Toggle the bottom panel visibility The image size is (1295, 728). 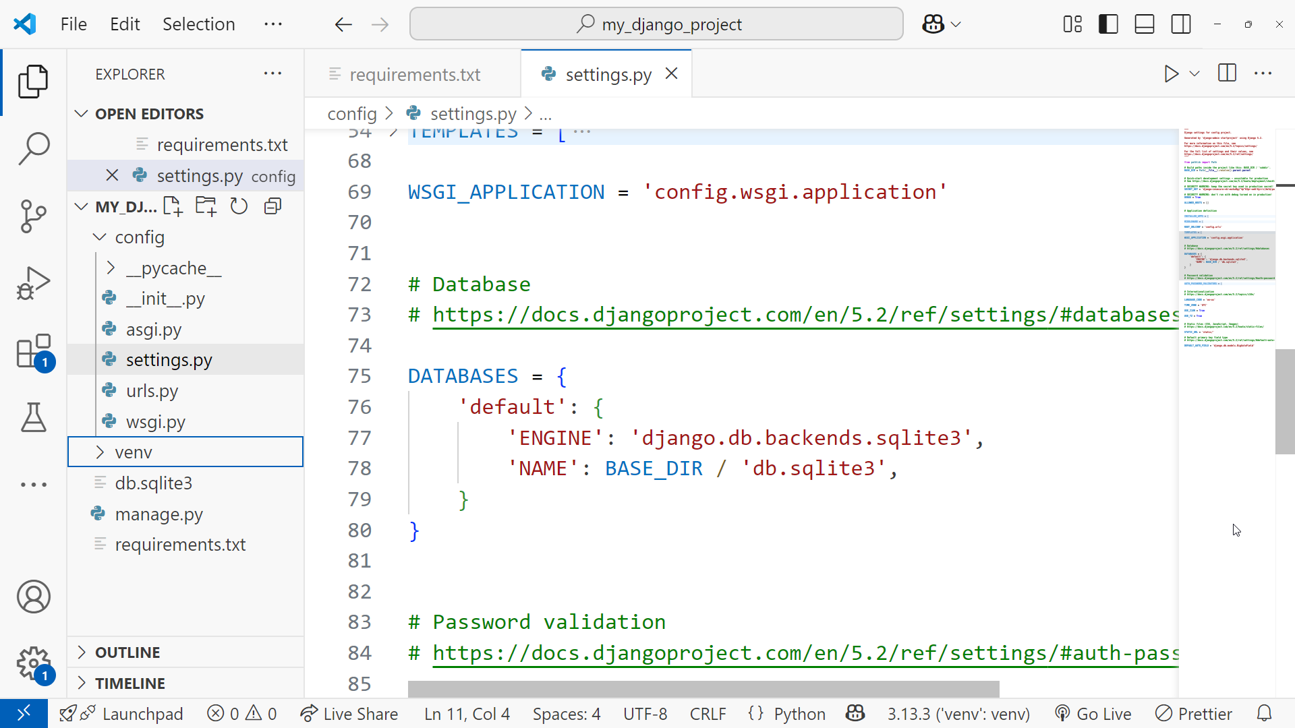click(1145, 24)
